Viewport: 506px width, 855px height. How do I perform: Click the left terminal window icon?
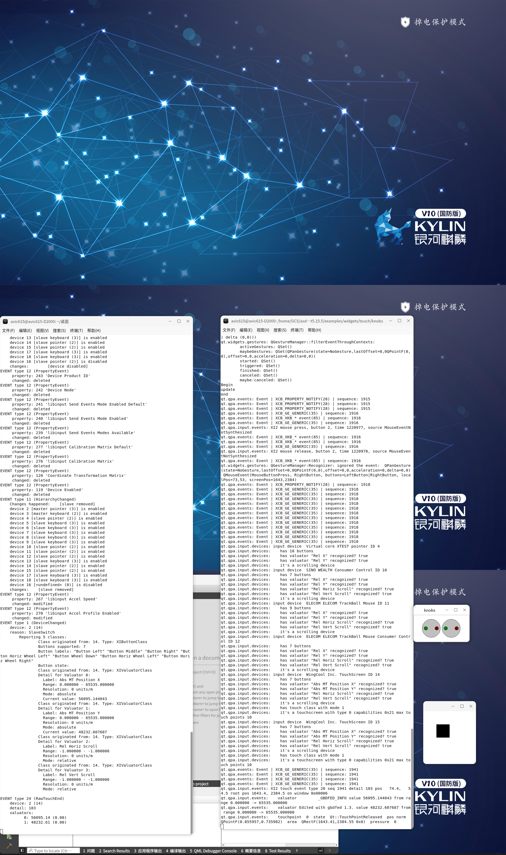tap(6, 321)
